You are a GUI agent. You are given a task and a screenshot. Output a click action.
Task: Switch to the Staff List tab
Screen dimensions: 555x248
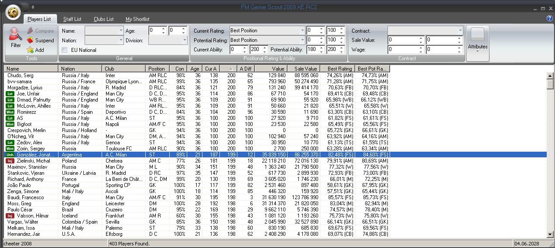72,19
